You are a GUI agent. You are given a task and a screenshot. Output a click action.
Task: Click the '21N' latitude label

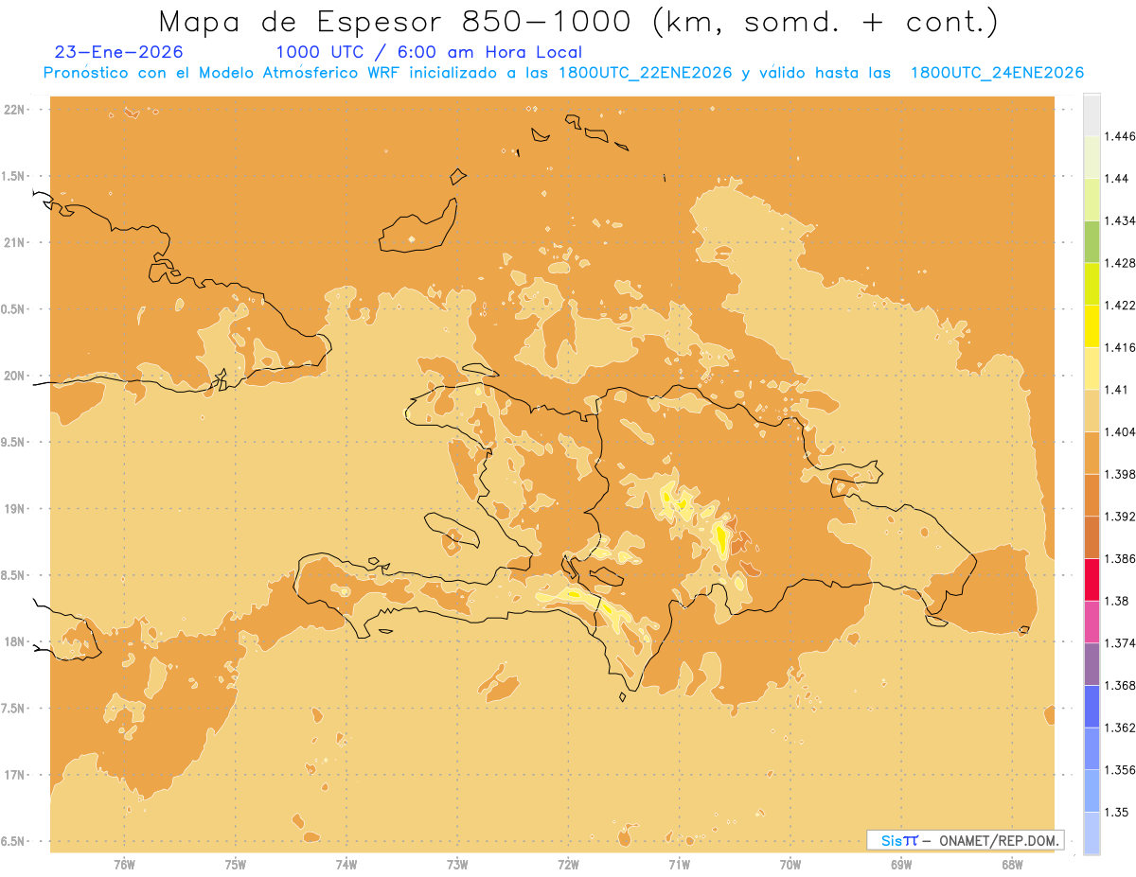coord(14,242)
